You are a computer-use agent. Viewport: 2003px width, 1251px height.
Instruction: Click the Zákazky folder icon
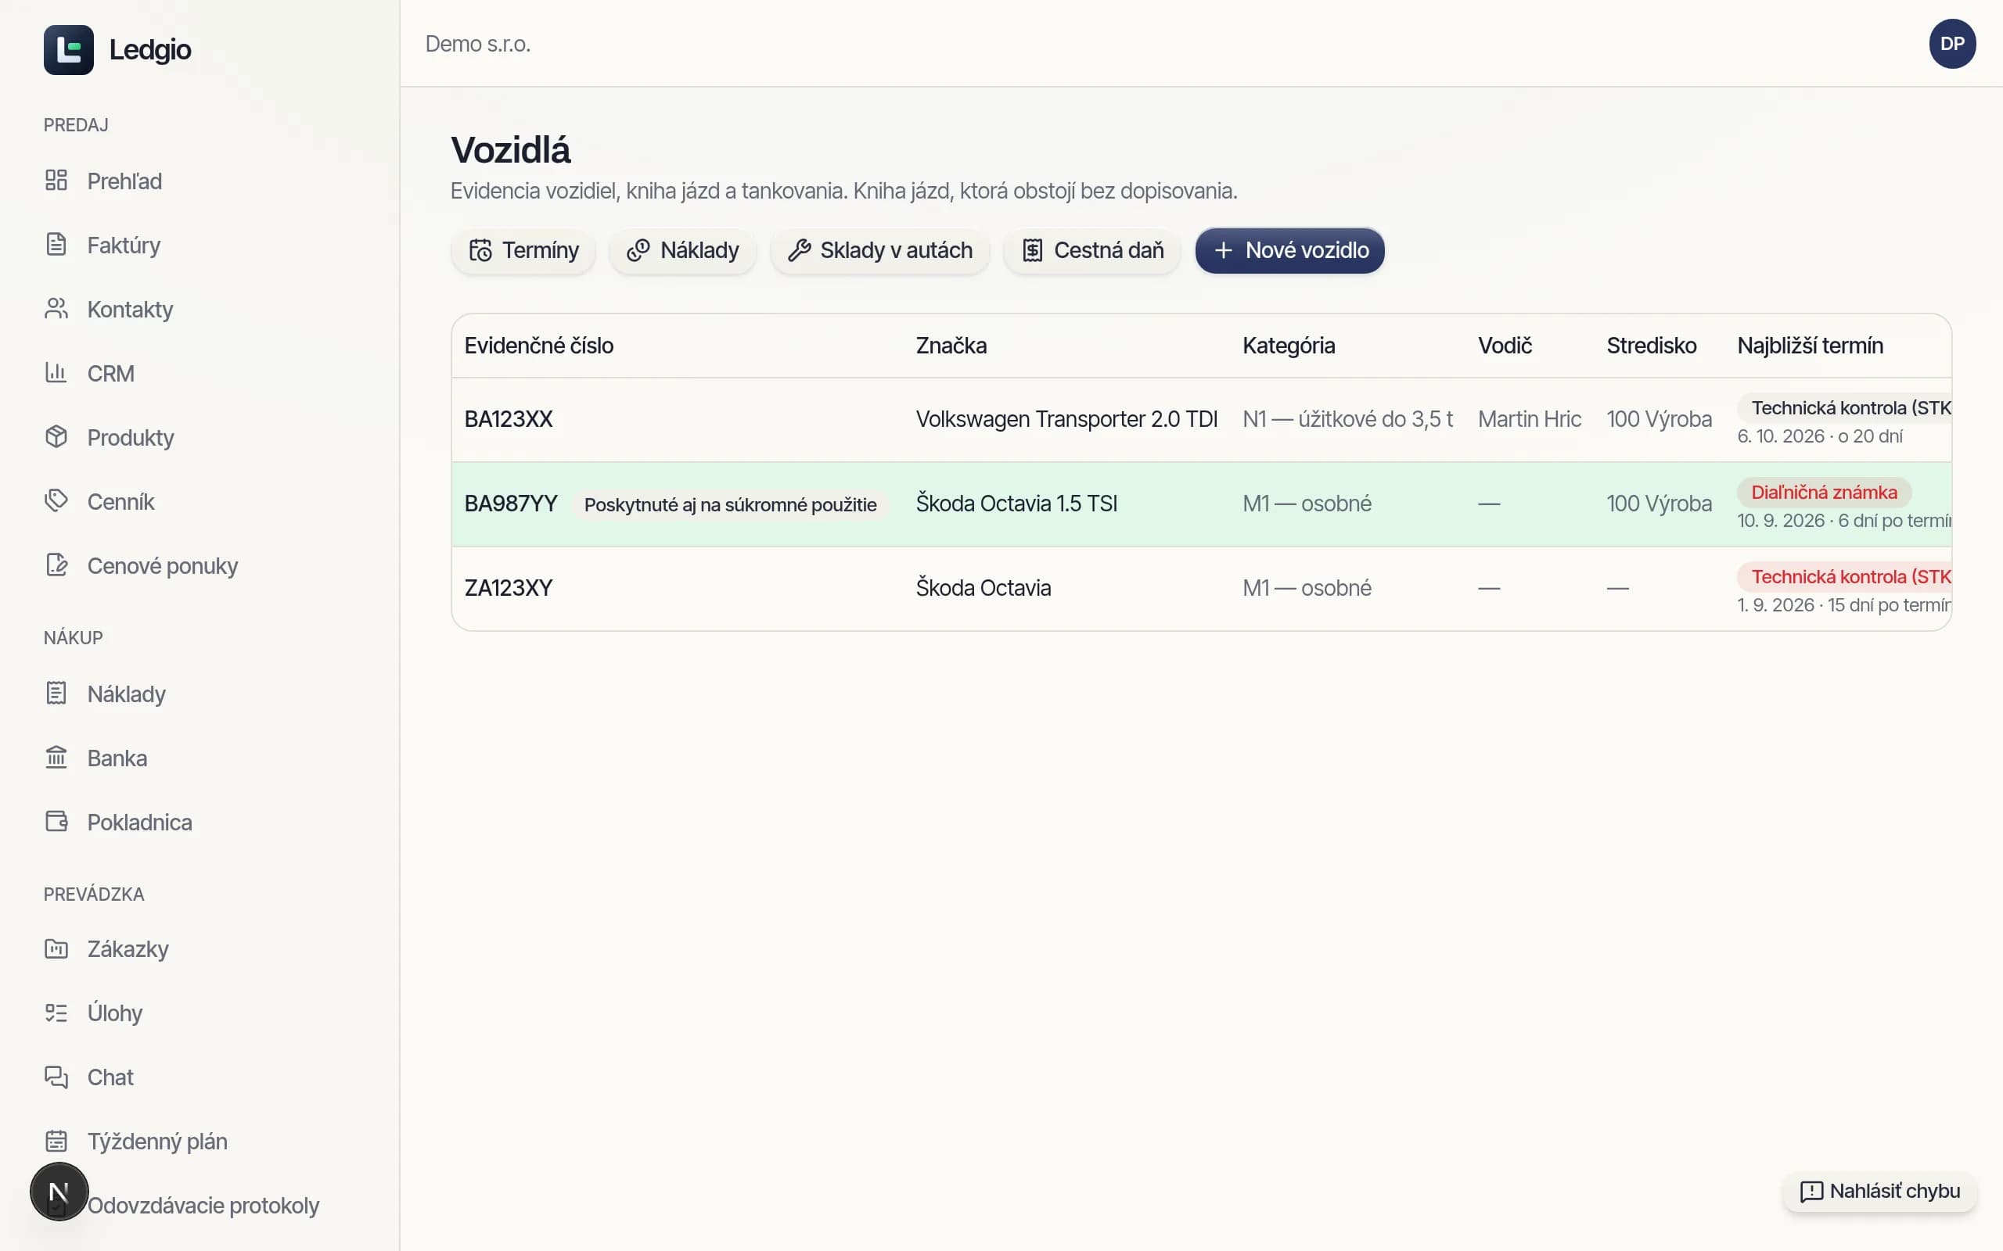(x=56, y=949)
